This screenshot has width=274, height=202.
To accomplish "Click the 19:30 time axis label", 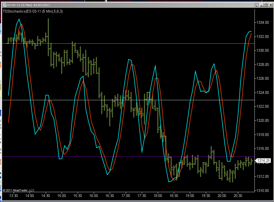I will point(206,196).
